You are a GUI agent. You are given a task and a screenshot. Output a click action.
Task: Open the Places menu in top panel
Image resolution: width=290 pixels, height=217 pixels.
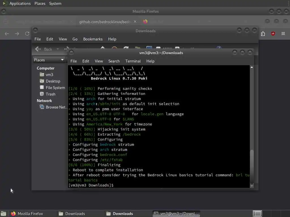tap(40, 3)
